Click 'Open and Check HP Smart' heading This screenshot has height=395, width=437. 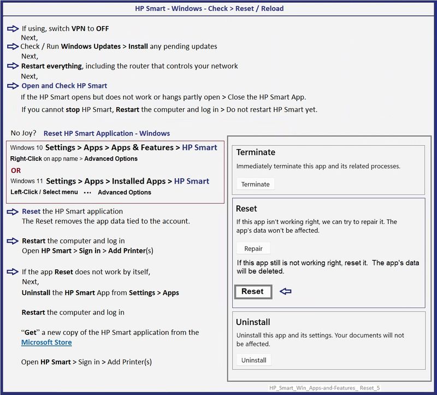click(x=64, y=86)
